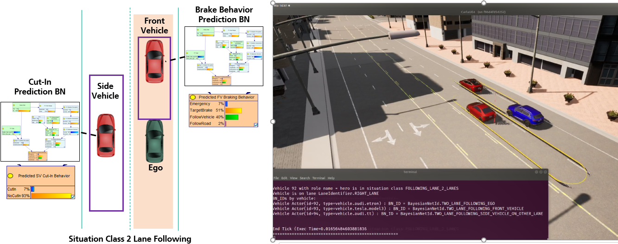Toggle checkbox on Predicted FV Braking Behavior node

pos(256,125)
